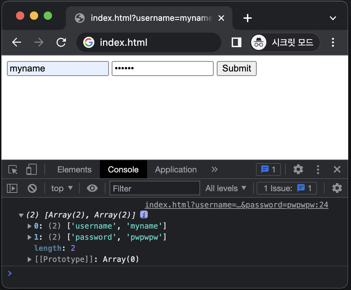This screenshot has height=290, width=351.
Task: Click the 1 Issue button
Action: [x=287, y=188]
